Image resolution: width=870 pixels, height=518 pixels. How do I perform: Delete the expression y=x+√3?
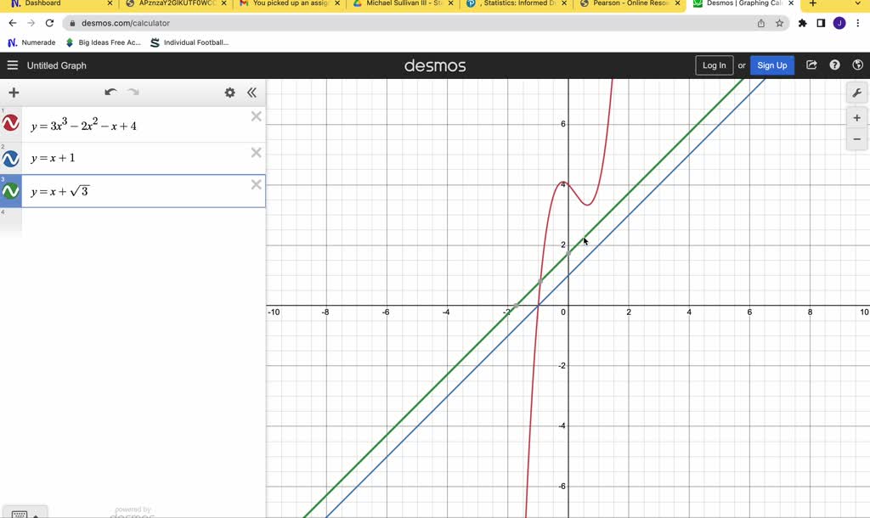tap(256, 184)
